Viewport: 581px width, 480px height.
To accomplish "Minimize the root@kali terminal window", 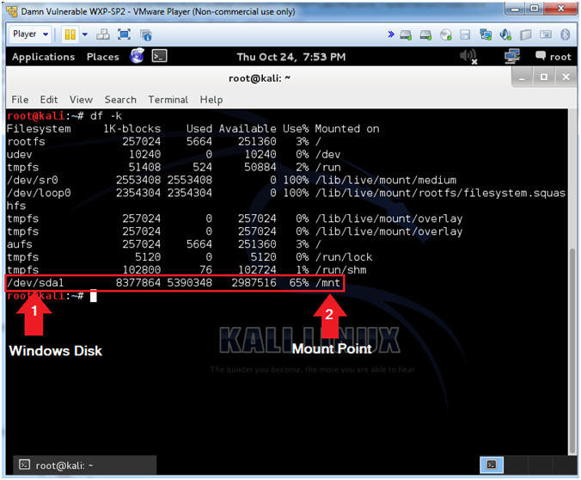I will 522,77.
